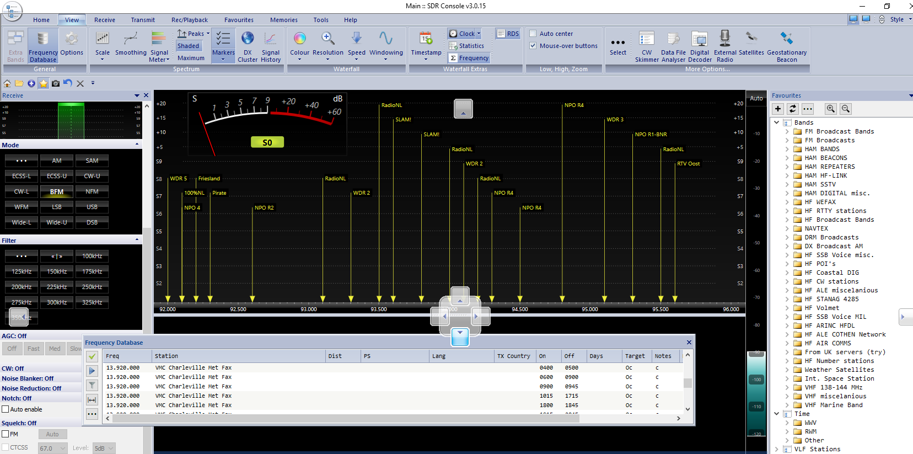Choose the 200kHz filter button
The image size is (913, 454).
pyautogui.click(x=22, y=287)
